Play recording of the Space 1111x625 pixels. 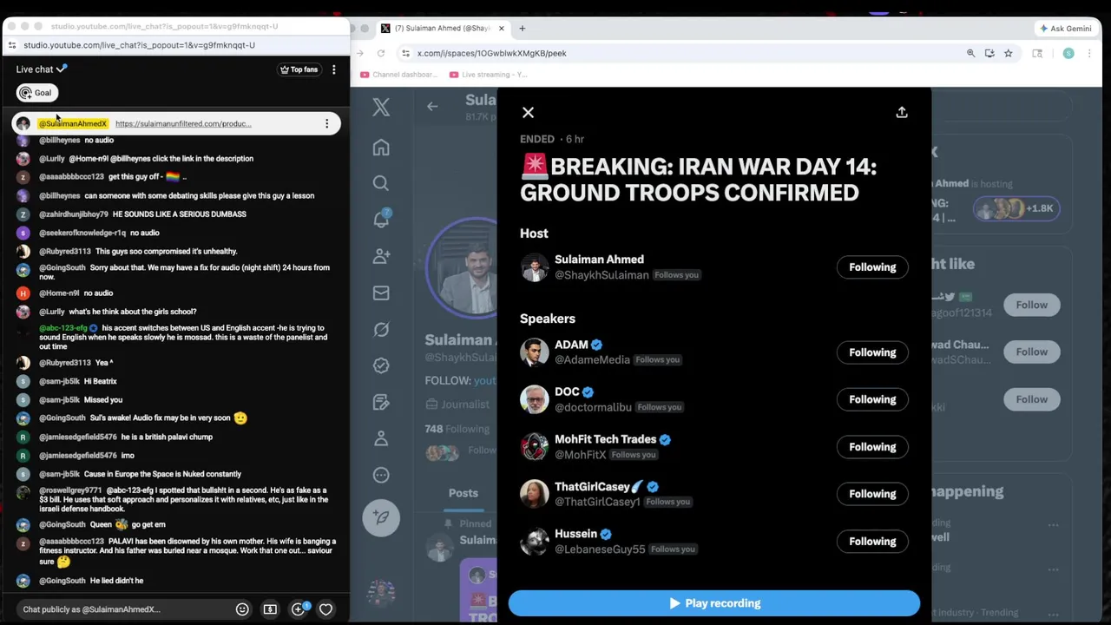click(714, 603)
